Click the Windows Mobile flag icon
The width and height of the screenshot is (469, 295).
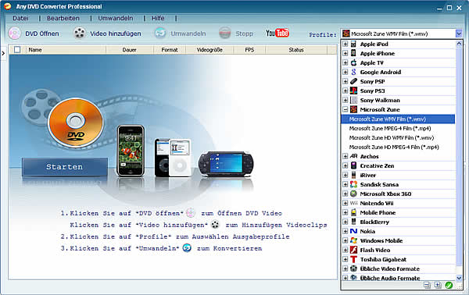[x=353, y=240]
